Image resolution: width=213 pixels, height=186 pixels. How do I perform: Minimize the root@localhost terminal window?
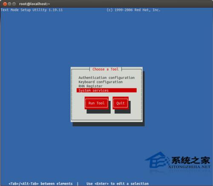[x=9, y=4]
